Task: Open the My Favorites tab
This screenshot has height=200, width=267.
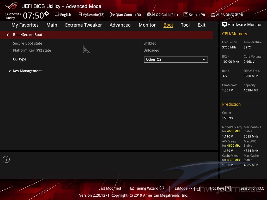Action: tap(25, 25)
